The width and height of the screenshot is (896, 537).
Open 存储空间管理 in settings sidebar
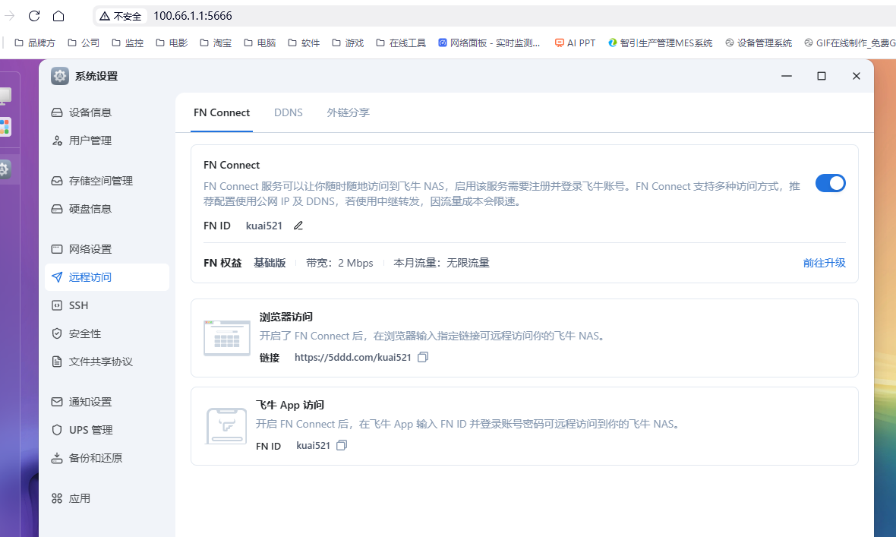pyautogui.click(x=107, y=181)
